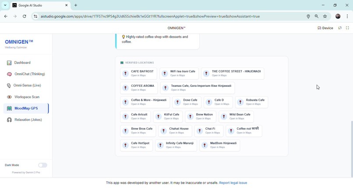Image resolution: width=353 pixels, height=188 pixels.
Task: Toggle the Dark Mode switch
Action: pyautogui.click(x=42, y=165)
